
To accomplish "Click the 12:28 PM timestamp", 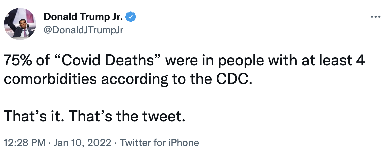I will pos(24,143).
